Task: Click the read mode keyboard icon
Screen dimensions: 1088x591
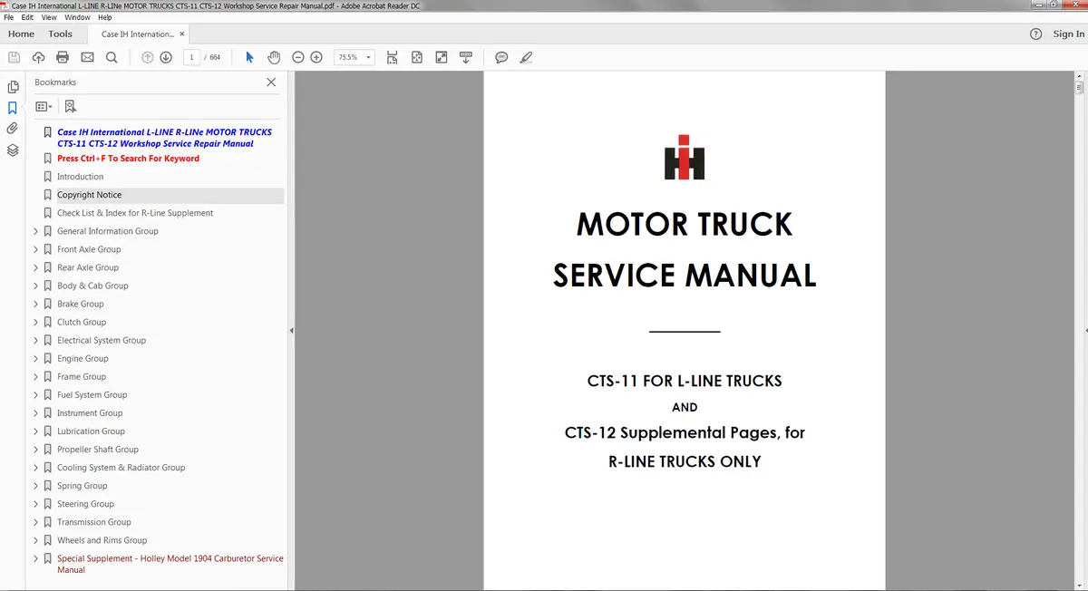Action: 466,57
